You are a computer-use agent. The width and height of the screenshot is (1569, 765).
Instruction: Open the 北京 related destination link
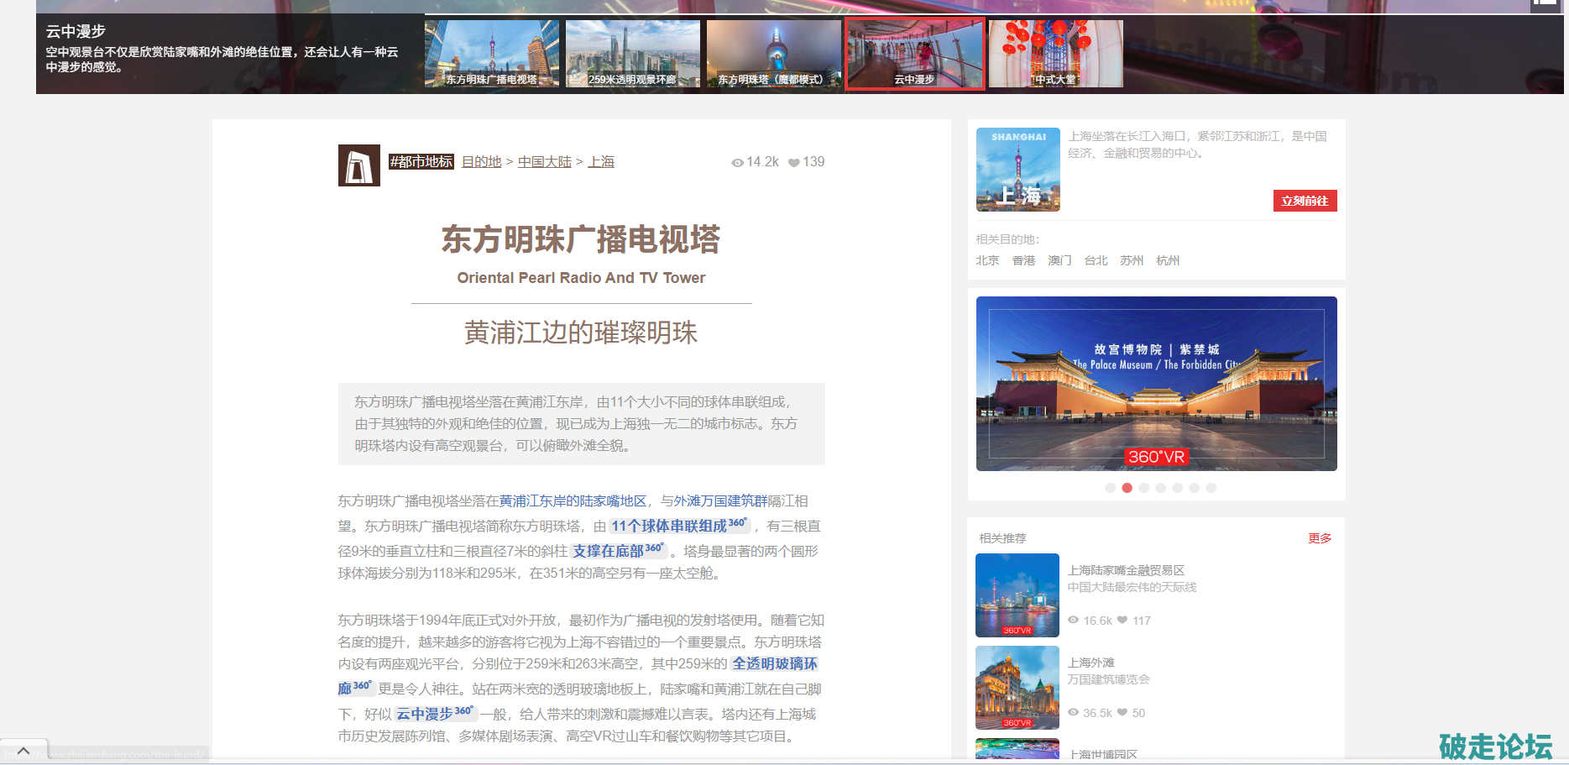(x=987, y=261)
